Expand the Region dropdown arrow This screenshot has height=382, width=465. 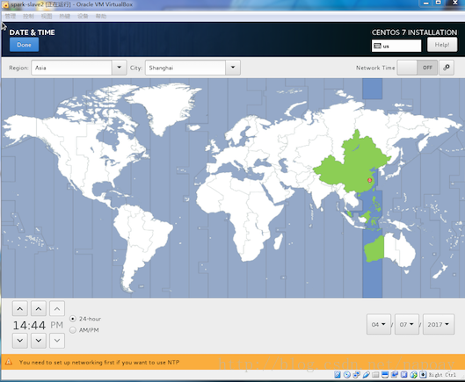(120, 68)
